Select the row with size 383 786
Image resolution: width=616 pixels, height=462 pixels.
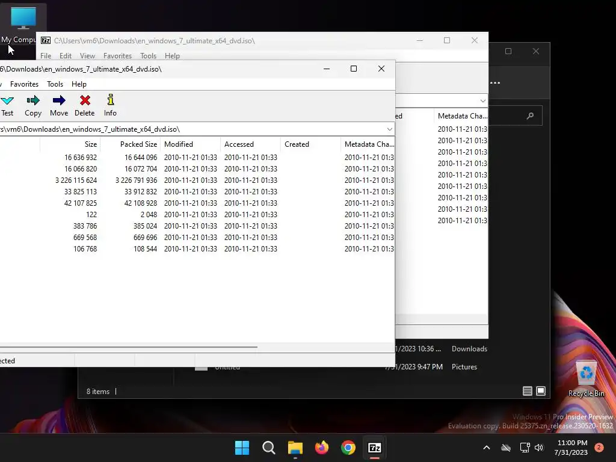[197, 226]
